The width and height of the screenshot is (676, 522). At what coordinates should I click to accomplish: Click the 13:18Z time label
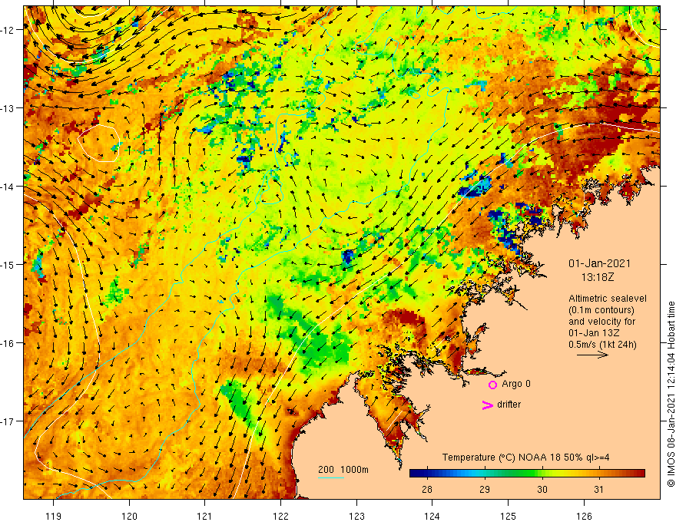(x=597, y=277)
